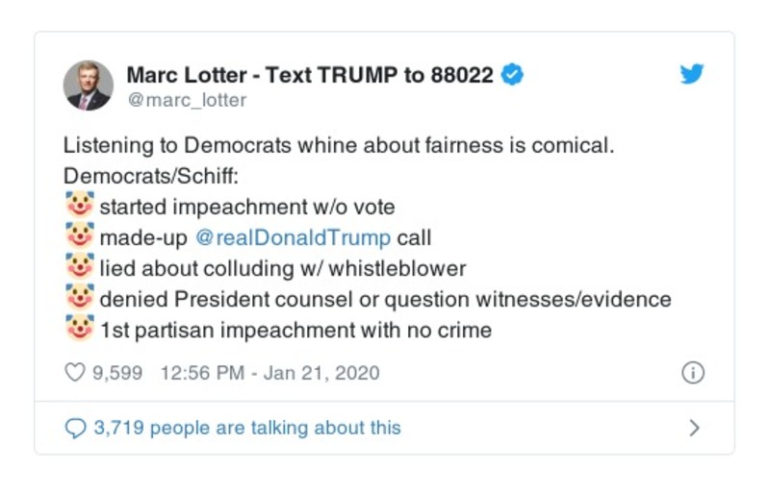Image resolution: width=769 pixels, height=493 pixels.
Task: Click the blue speech bubble reply icon
Action: tap(75, 428)
